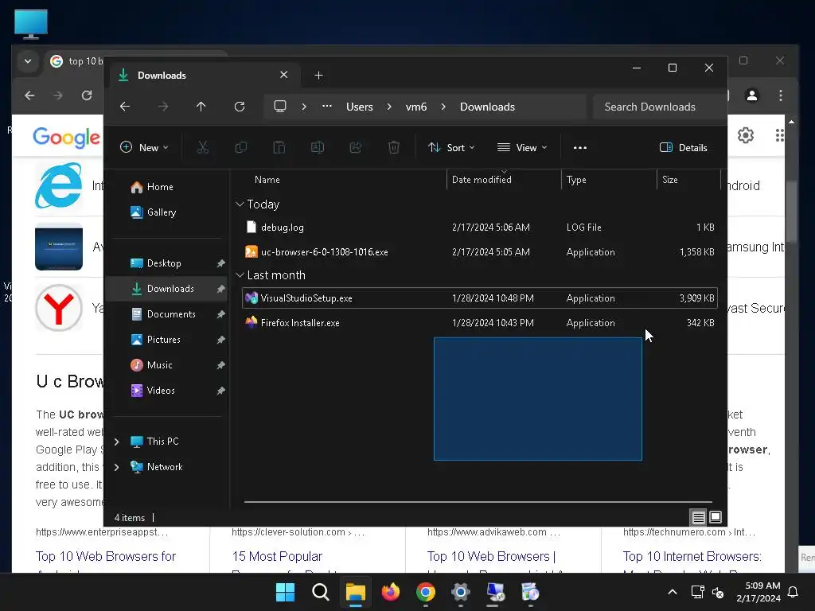Go back in the Chrome window

pyautogui.click(x=29, y=95)
